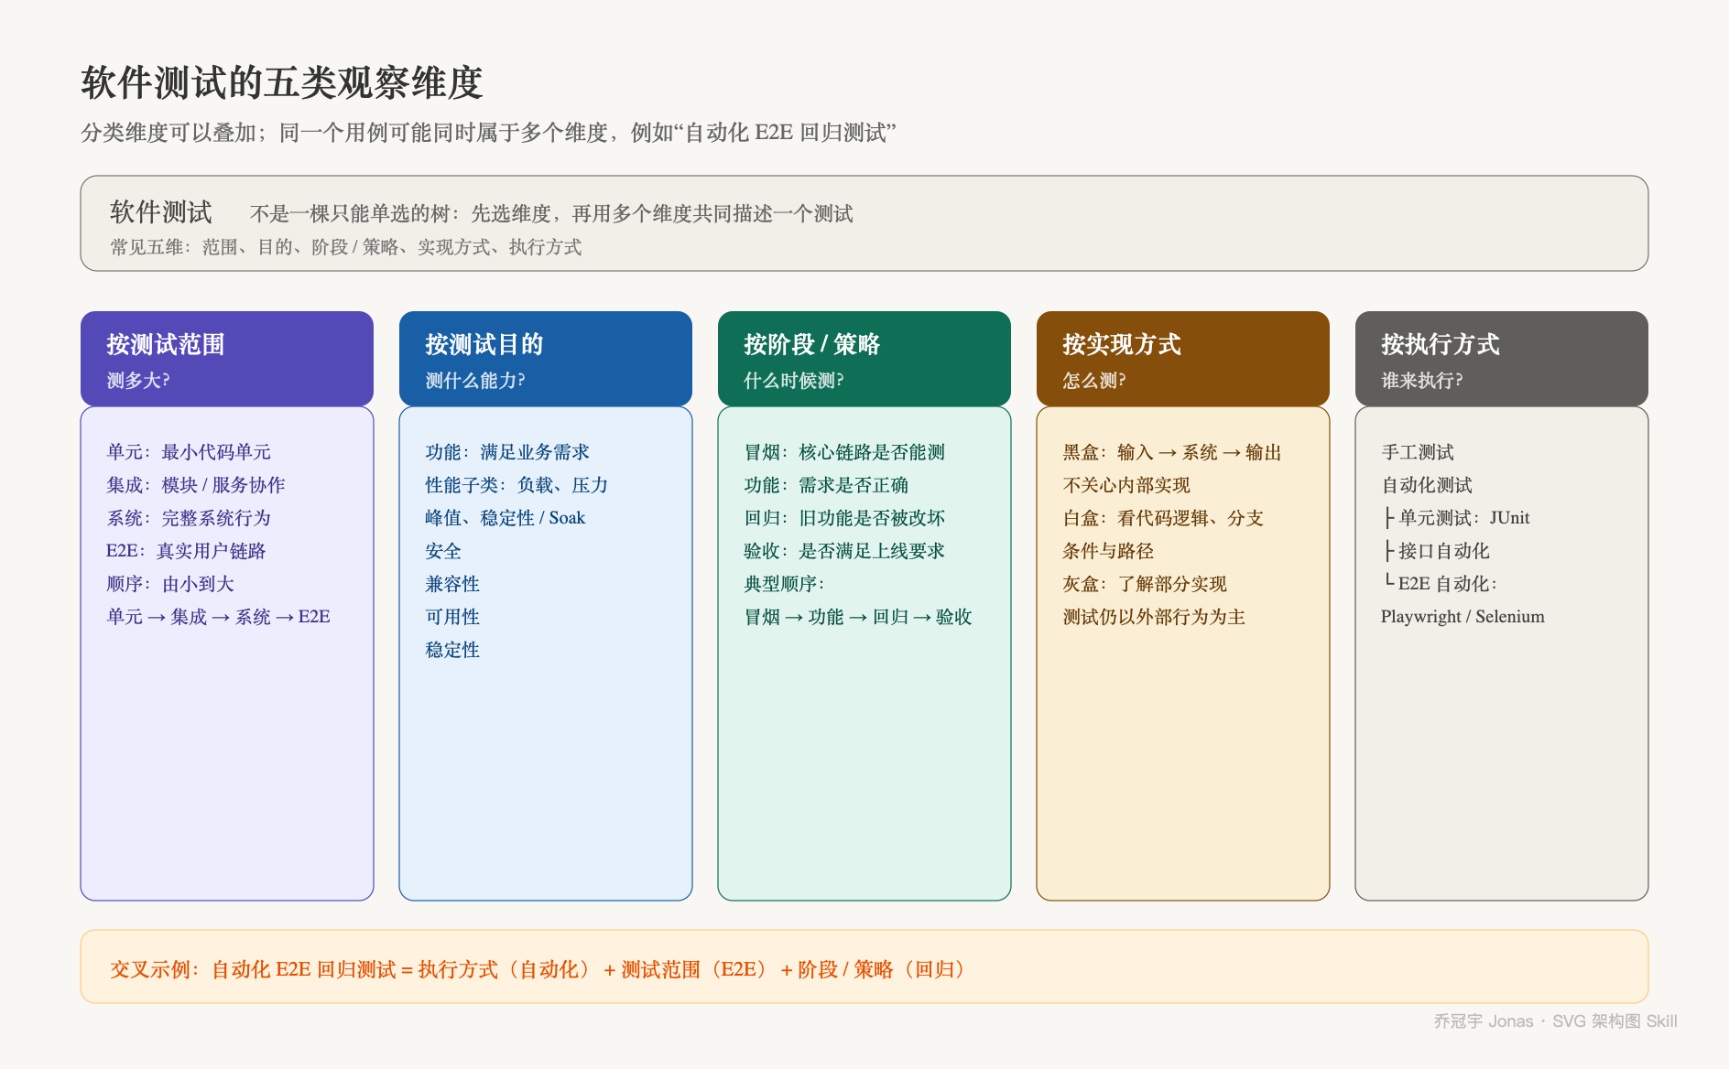
Task: Click the line 白盒: 看代码逻辑、分支
Action: 1163,518
